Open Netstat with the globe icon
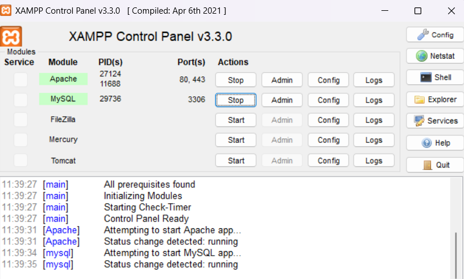Viewport: 464px width, 279px height. (434, 56)
